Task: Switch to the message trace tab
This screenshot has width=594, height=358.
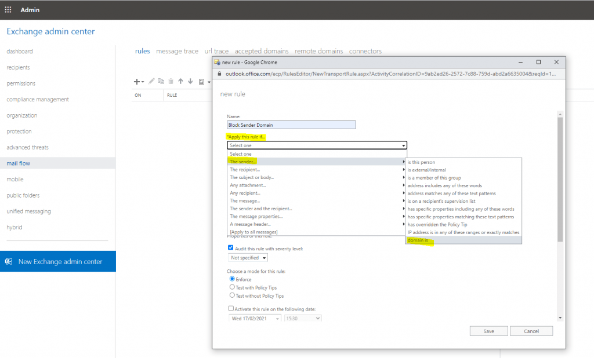Action: pyautogui.click(x=177, y=51)
